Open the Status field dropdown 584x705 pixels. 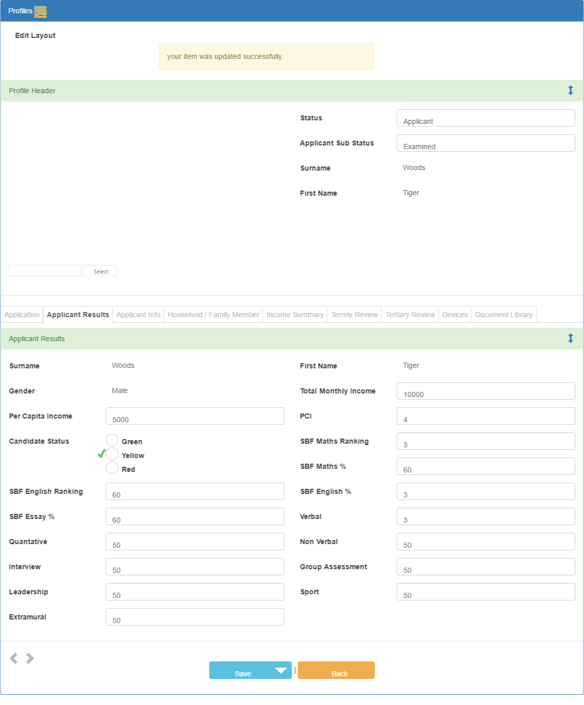(486, 118)
